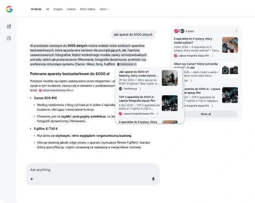Click the plus icon in the Ask anything box
This screenshot has width=255, height=203.
click(32, 179)
